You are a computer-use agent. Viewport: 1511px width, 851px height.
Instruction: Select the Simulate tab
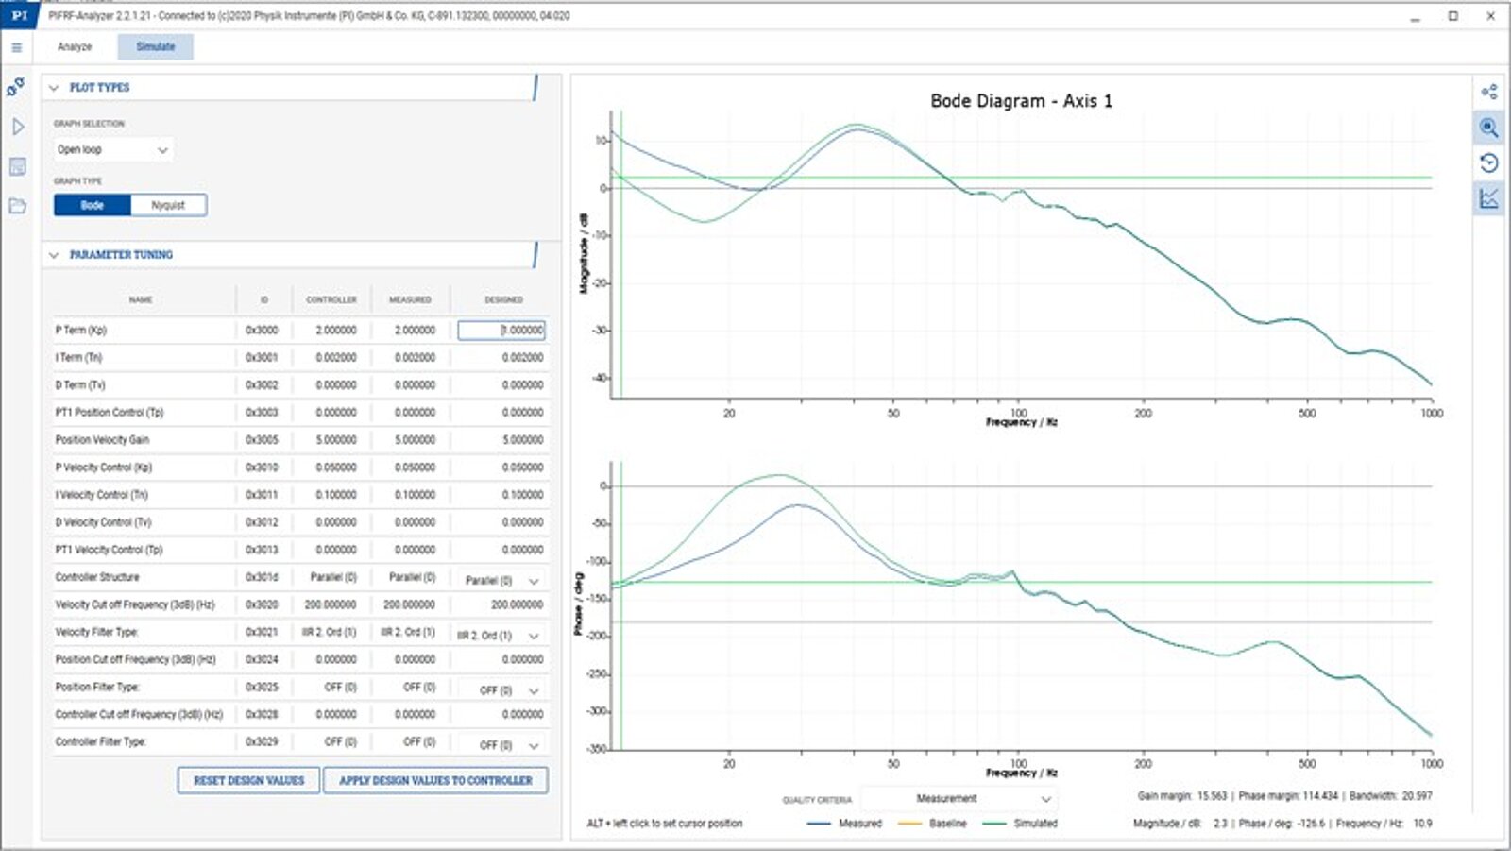(156, 46)
